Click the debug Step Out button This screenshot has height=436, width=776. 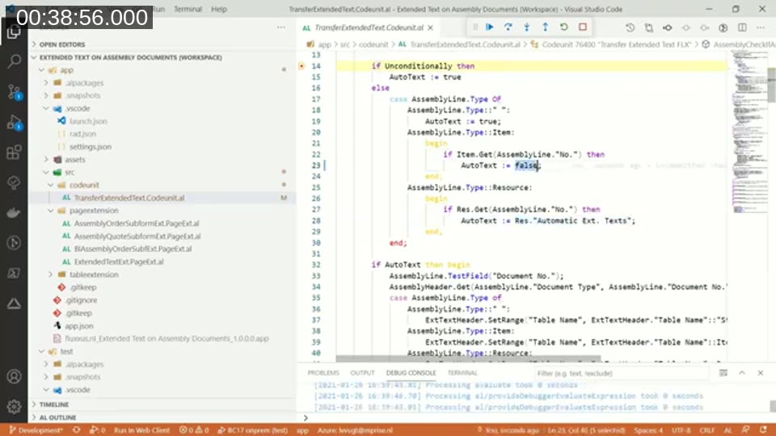click(545, 27)
